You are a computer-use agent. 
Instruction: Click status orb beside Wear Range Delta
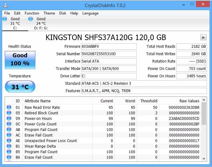9,146
